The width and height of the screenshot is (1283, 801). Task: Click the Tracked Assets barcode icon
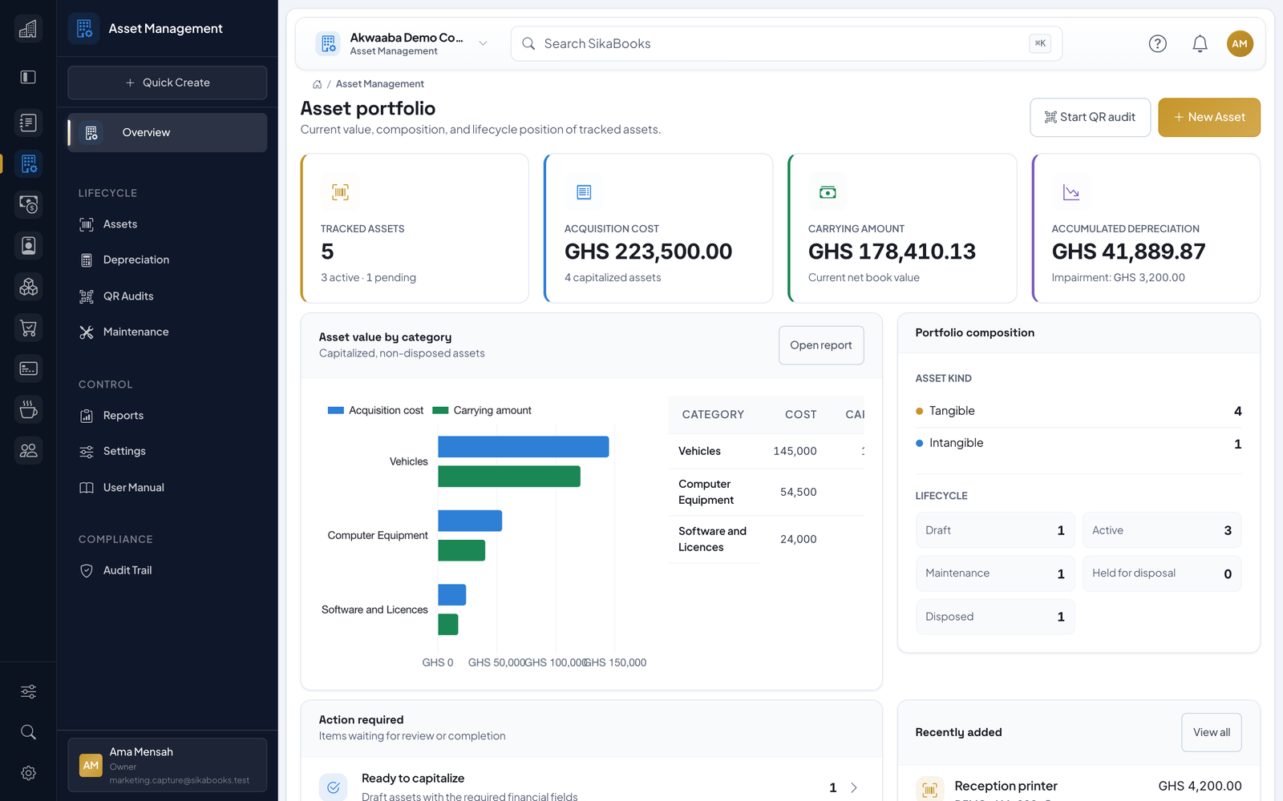[x=340, y=192]
